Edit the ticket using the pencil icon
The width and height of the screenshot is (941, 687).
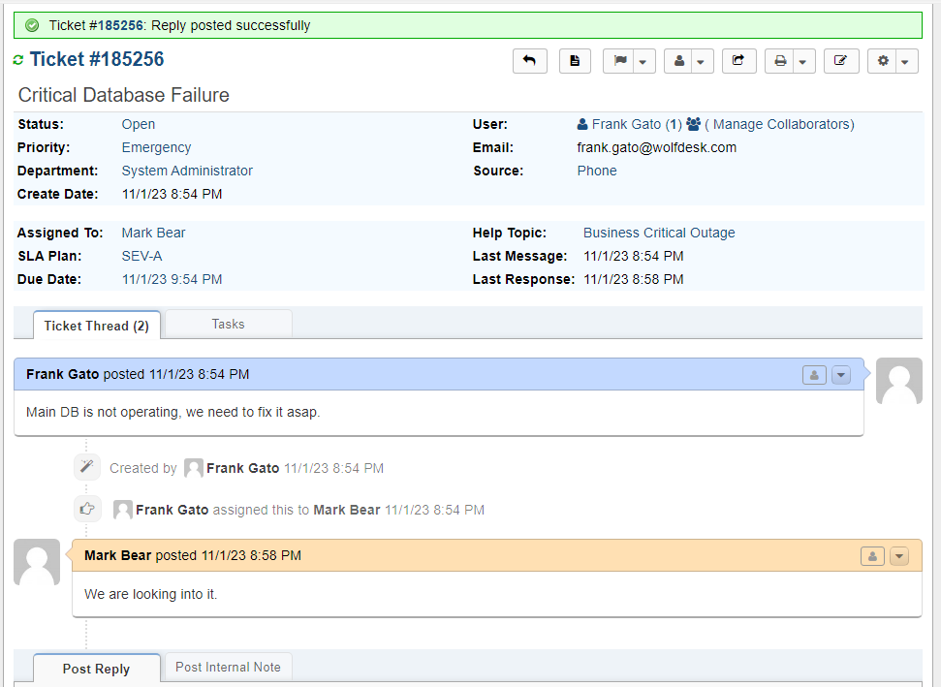tap(841, 60)
